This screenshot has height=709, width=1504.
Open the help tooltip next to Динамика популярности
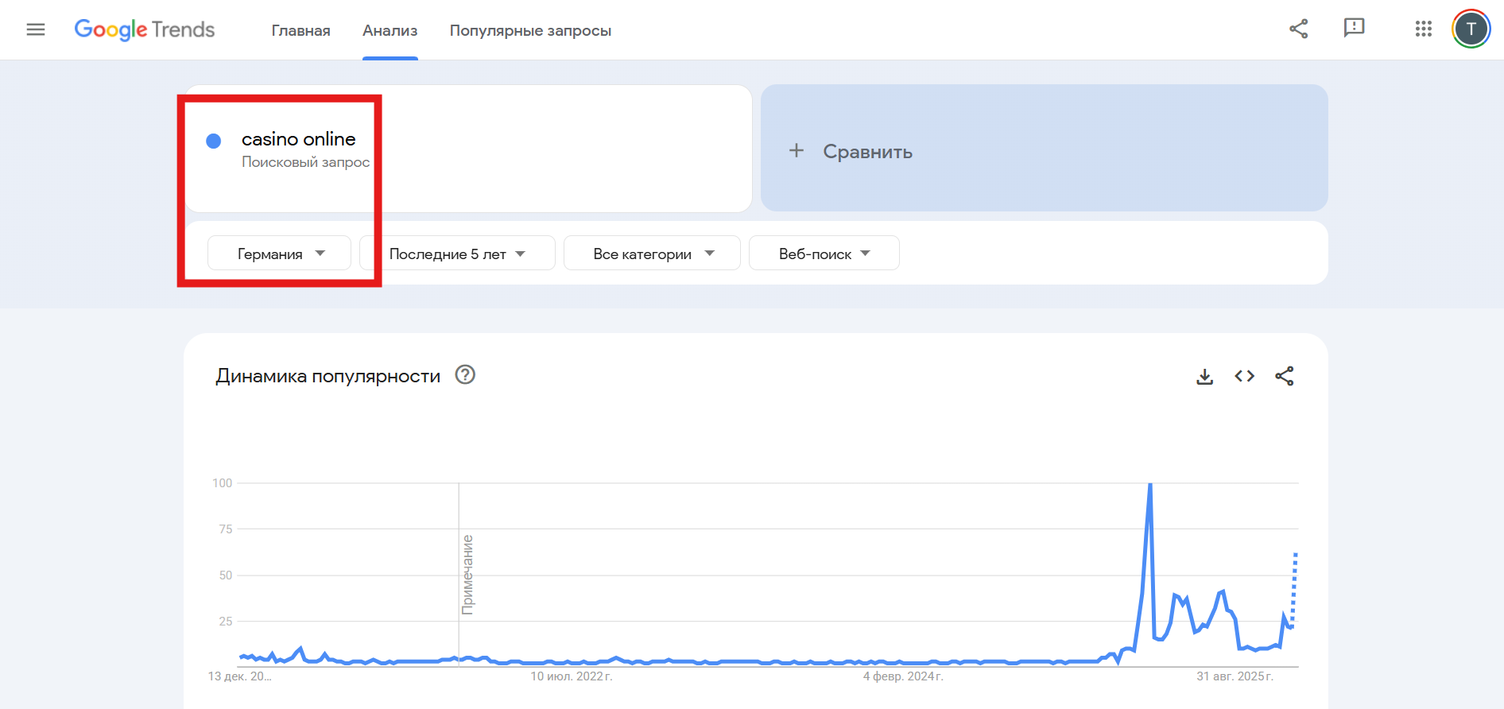[466, 375]
